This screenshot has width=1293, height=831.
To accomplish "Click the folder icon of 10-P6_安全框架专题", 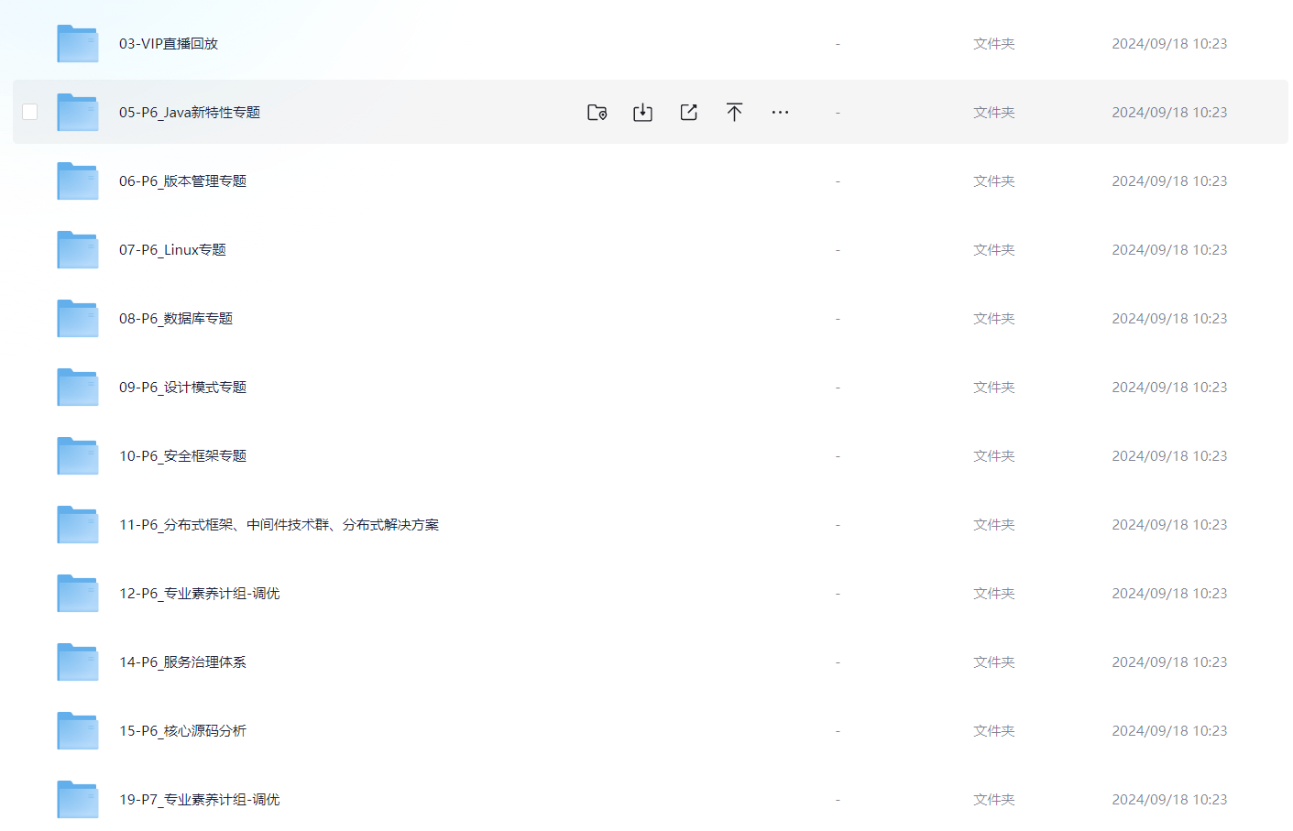I will (x=77, y=456).
